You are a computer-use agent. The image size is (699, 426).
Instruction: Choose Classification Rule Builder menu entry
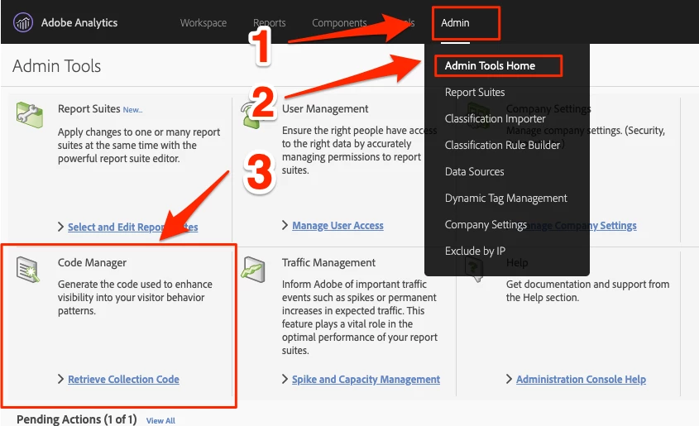pos(502,146)
